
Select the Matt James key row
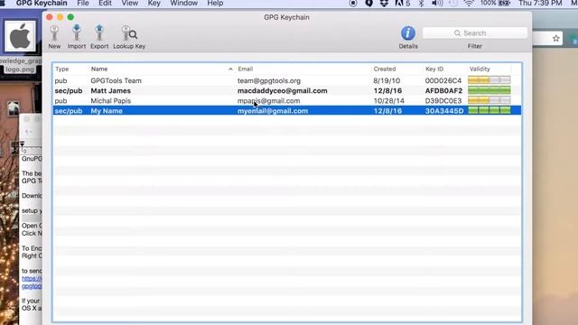(287, 90)
